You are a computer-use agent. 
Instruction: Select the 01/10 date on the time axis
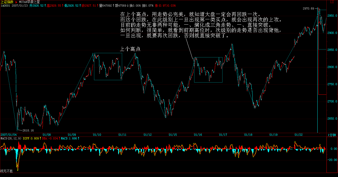(x=97, y=135)
